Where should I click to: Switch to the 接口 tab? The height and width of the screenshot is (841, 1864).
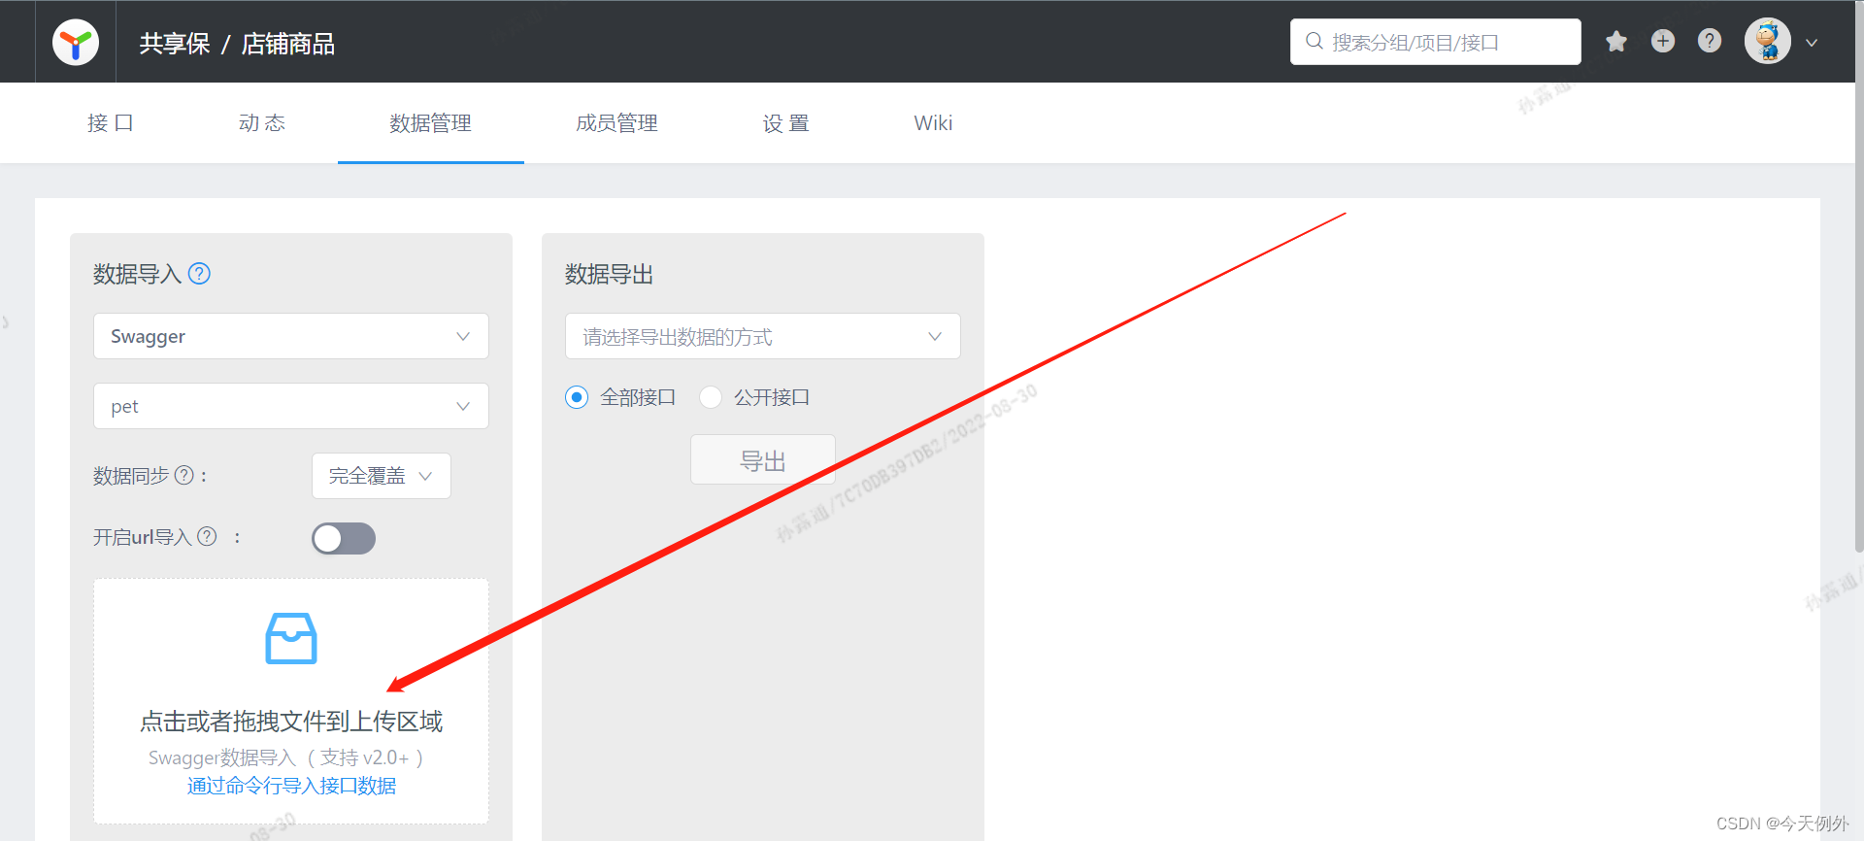[x=111, y=123]
